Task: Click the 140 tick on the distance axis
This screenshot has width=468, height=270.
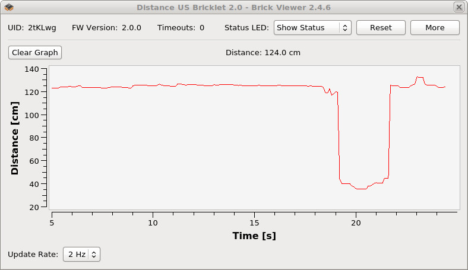Action: coord(31,69)
